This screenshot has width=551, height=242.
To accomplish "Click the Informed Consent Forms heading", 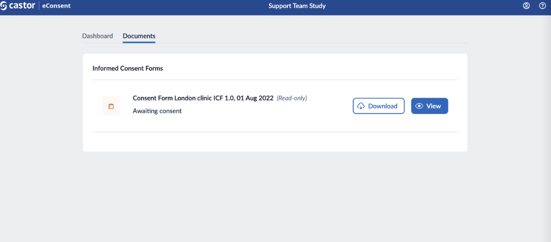I will [x=127, y=68].
